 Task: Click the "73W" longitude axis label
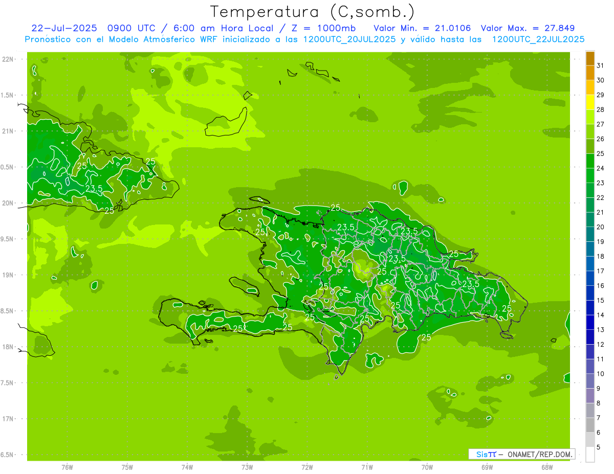point(247,467)
